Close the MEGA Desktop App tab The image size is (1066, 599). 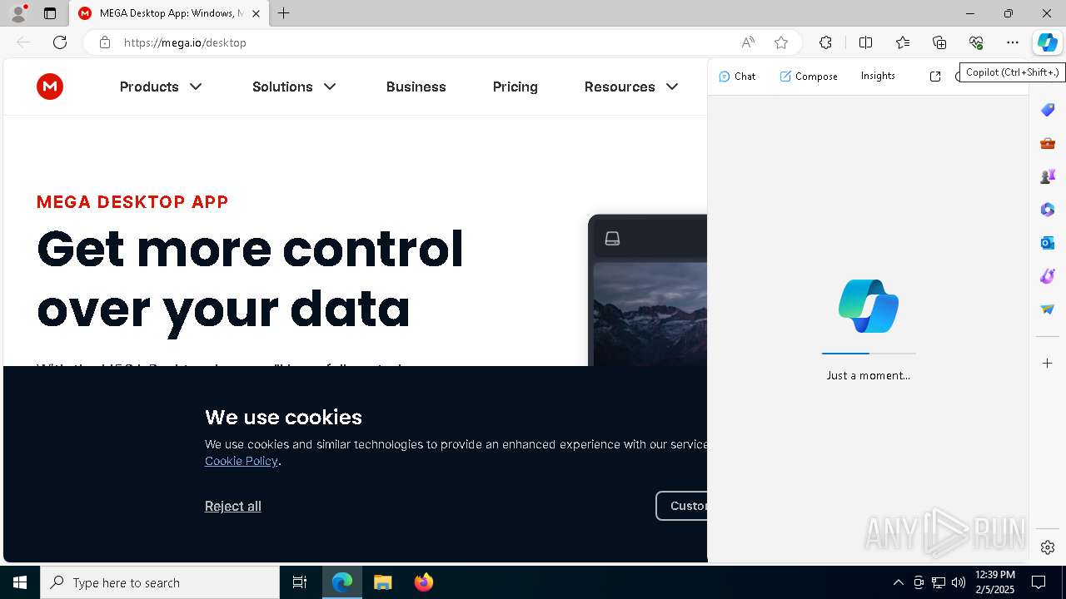click(256, 13)
